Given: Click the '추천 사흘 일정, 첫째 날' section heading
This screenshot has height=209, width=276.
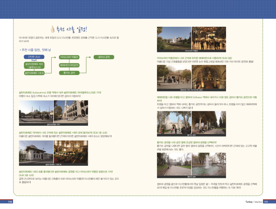Looking at the screenshot, I should click(x=36, y=50).
